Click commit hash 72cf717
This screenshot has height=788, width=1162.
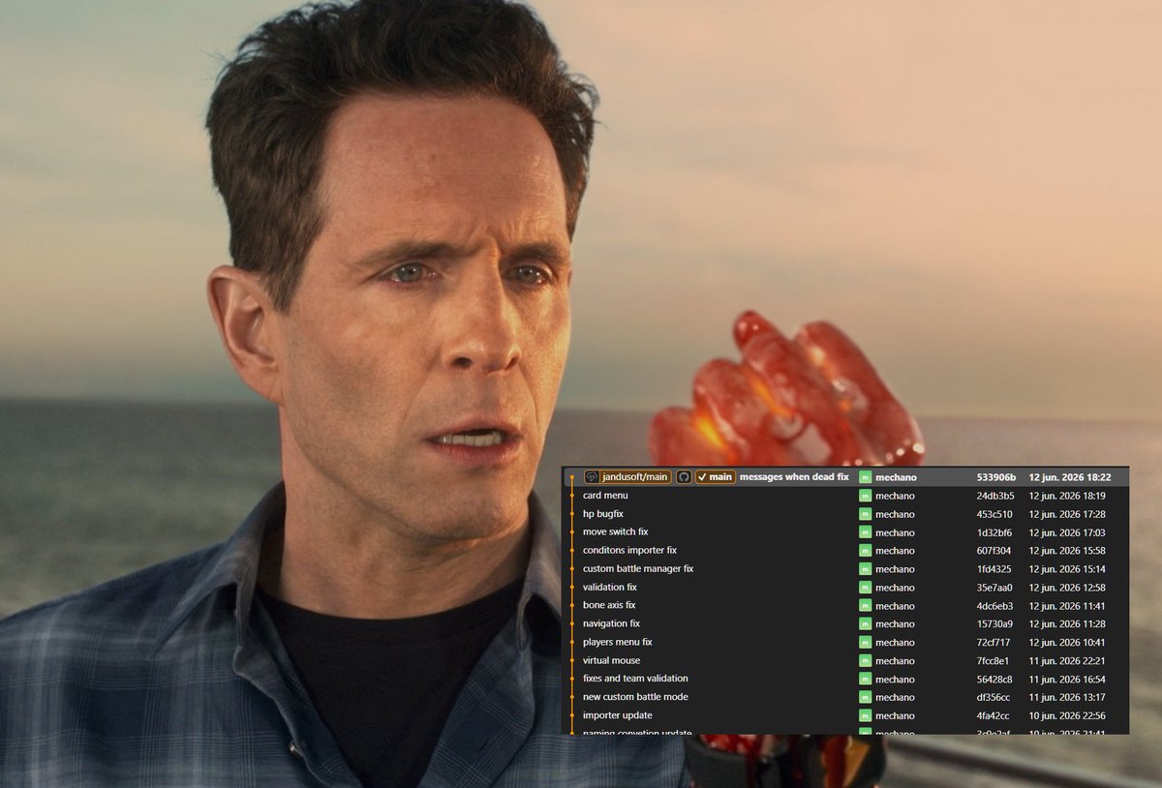point(994,643)
